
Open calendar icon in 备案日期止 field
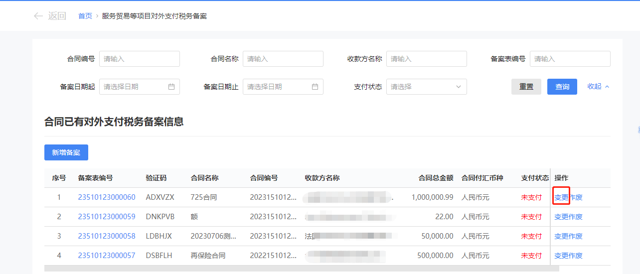coord(315,87)
